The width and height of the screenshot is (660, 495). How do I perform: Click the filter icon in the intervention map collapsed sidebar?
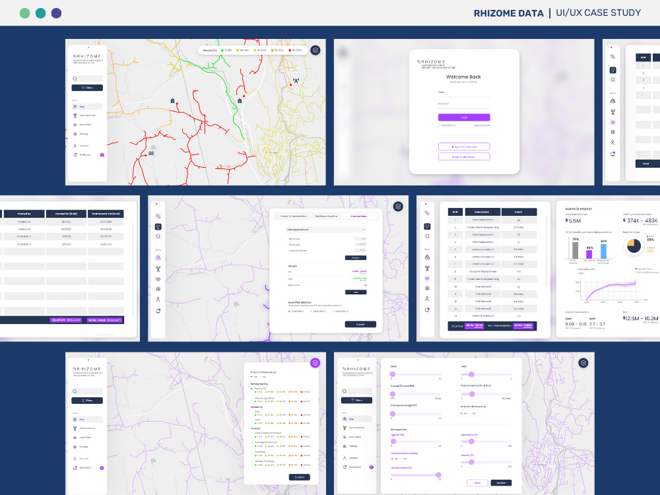(x=158, y=227)
